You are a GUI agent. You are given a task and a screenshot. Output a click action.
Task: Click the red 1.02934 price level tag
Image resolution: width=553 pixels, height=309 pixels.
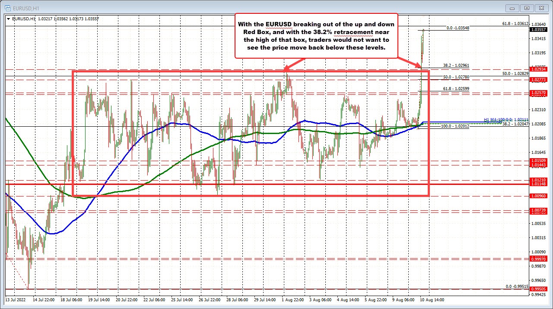[540, 69]
